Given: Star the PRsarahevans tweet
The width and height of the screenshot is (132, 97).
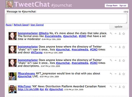Looking at the screenshot, I should pos(124,74).
